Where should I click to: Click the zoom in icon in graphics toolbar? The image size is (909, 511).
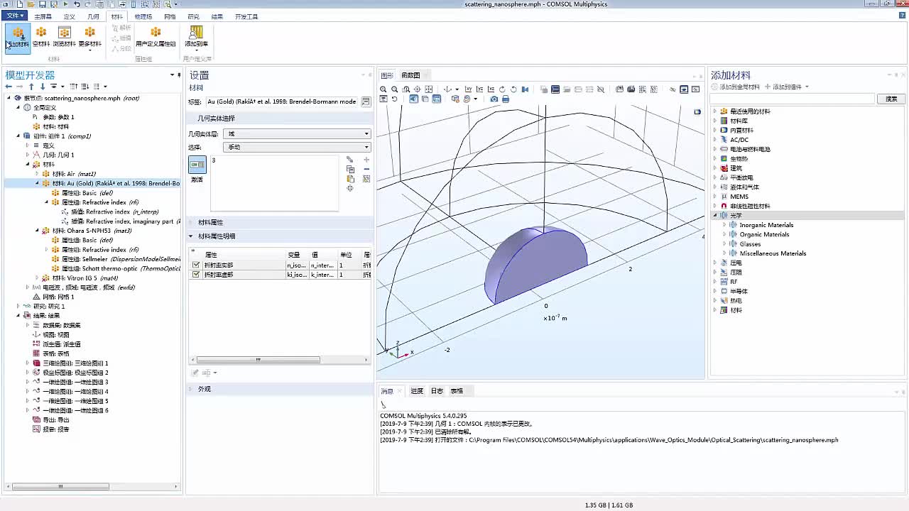click(383, 89)
